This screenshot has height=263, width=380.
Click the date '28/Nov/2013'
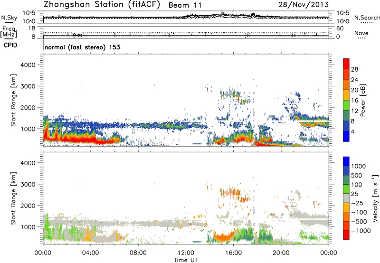coord(304,4)
